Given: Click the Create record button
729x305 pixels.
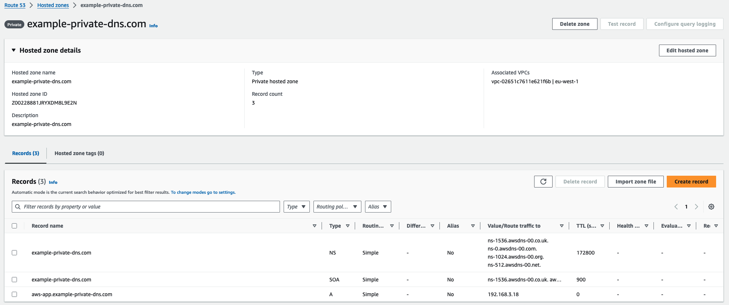Looking at the screenshot, I should 691,182.
